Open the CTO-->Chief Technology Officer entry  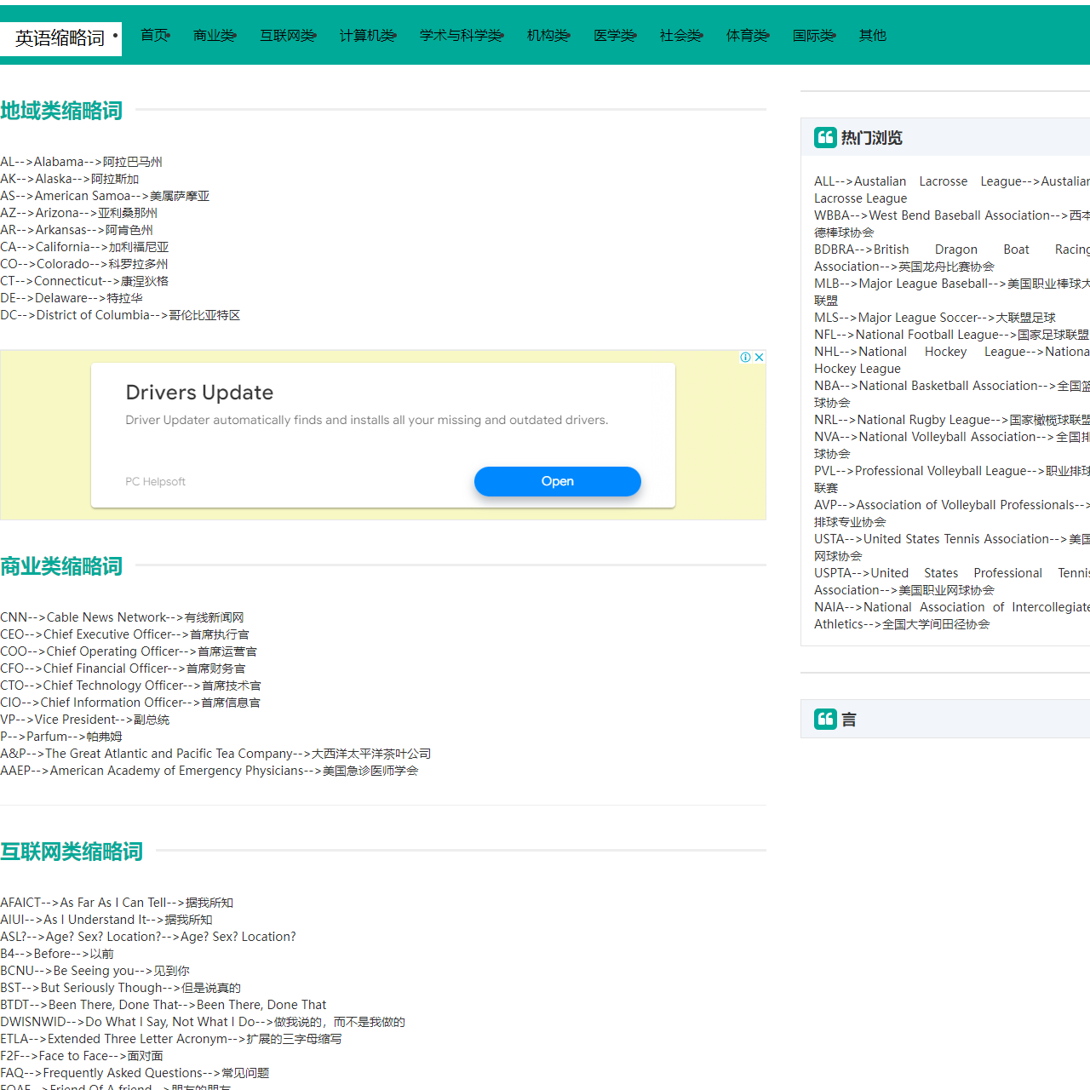130,686
